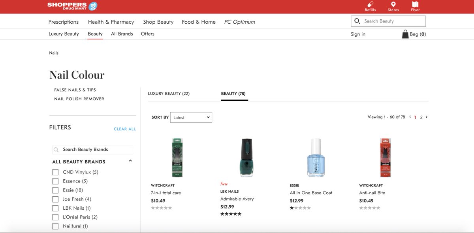Open the Admirable Avery green polish image
Viewport: 474px width, 233px height.
[x=247, y=158]
